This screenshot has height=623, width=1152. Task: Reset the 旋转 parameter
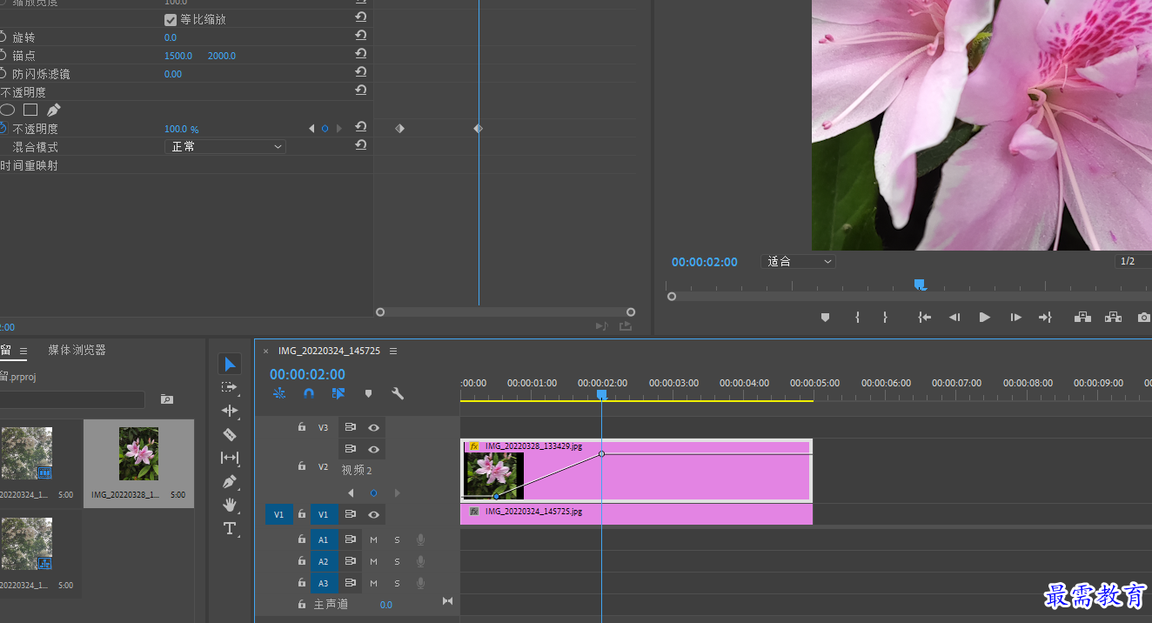(x=360, y=37)
